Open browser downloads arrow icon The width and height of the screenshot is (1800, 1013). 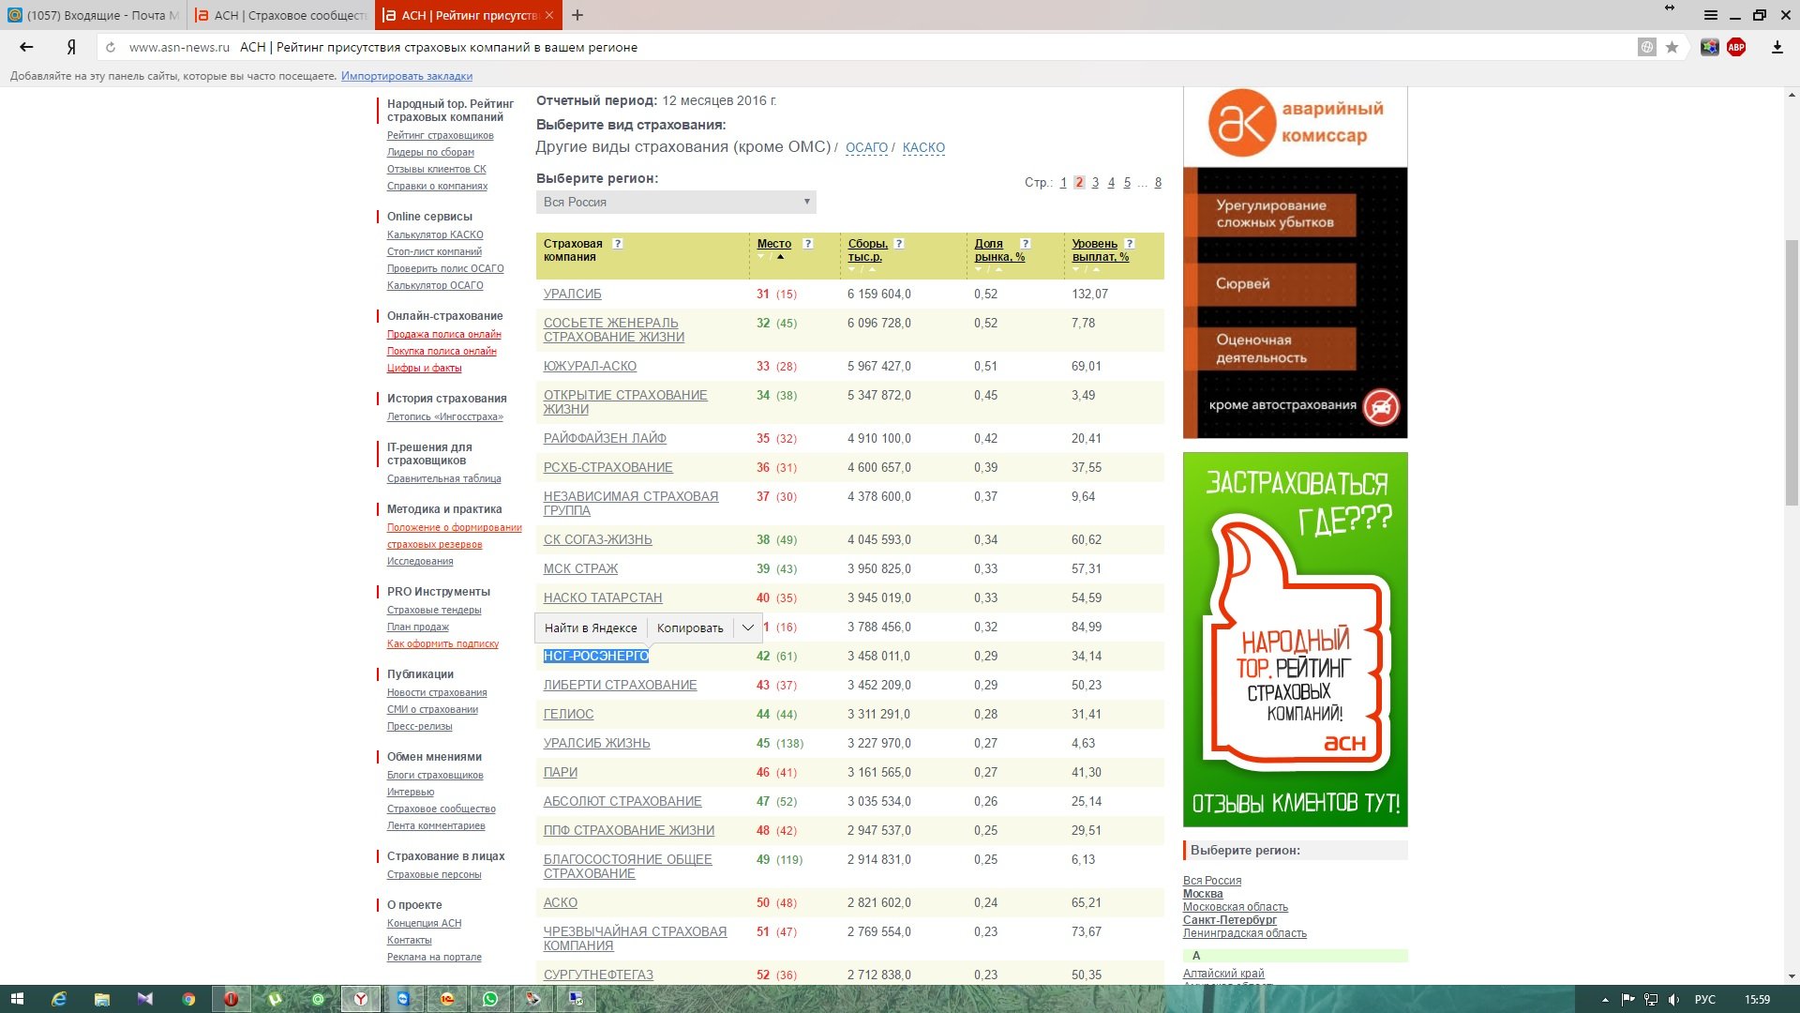tap(1777, 47)
